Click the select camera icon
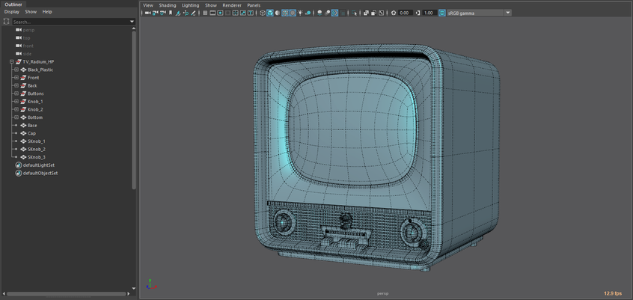The image size is (633, 300). [147, 13]
